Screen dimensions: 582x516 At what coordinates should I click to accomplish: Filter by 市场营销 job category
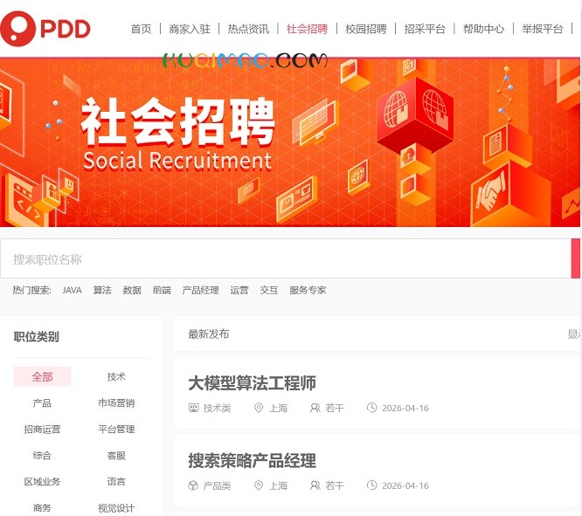coord(116,402)
